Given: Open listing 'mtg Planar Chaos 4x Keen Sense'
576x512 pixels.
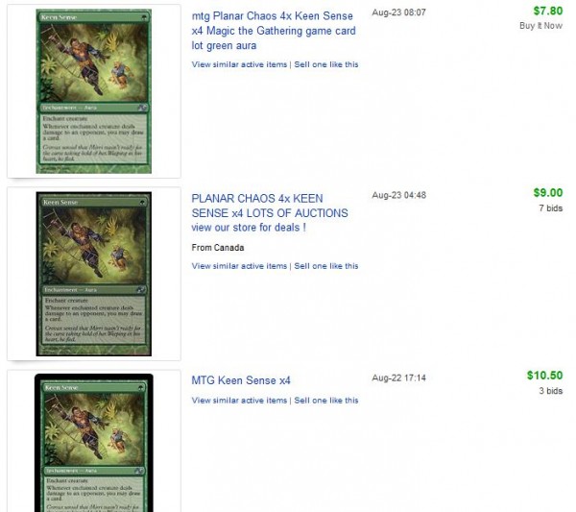Looking at the screenshot, I should 274,31.
